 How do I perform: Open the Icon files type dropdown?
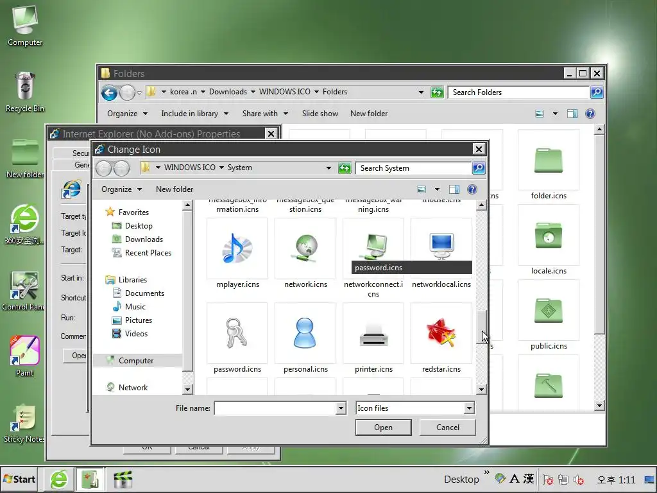(469, 408)
